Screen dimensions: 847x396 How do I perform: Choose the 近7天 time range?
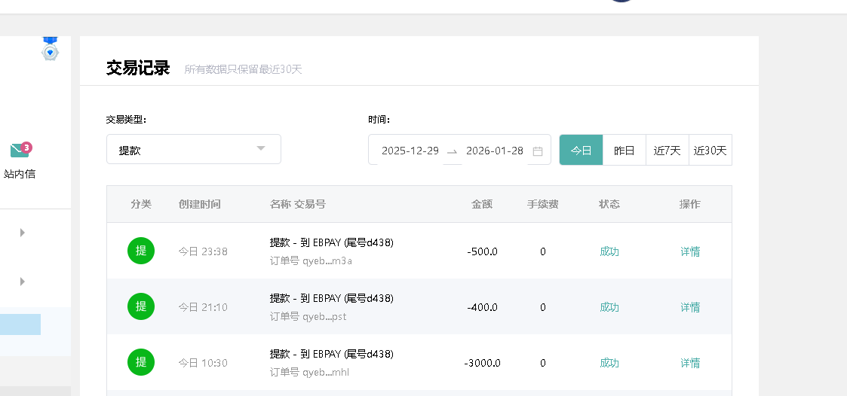tap(667, 151)
